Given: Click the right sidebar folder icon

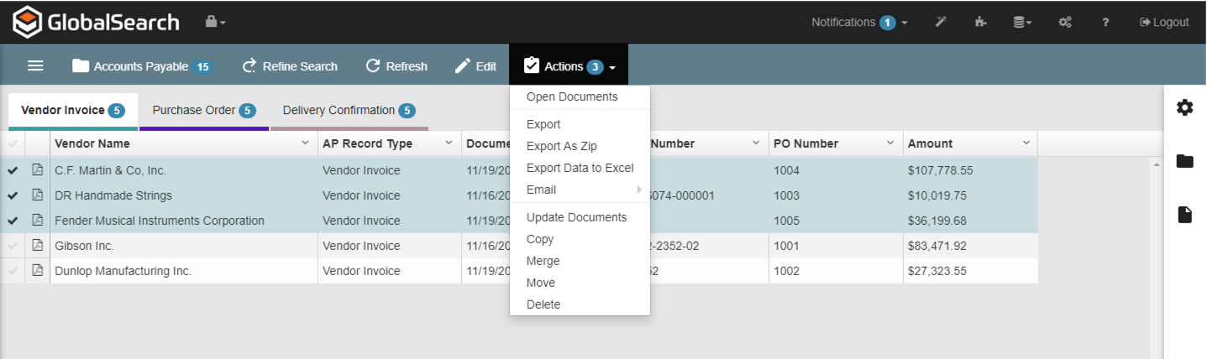Looking at the screenshot, I should point(1184,161).
